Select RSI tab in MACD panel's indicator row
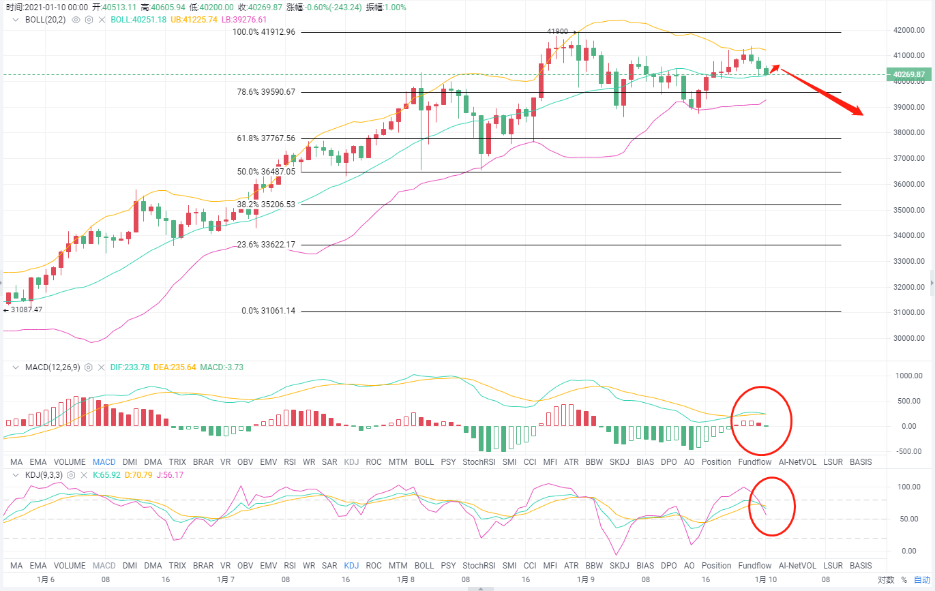This screenshot has height=591, width=935. pos(290,462)
